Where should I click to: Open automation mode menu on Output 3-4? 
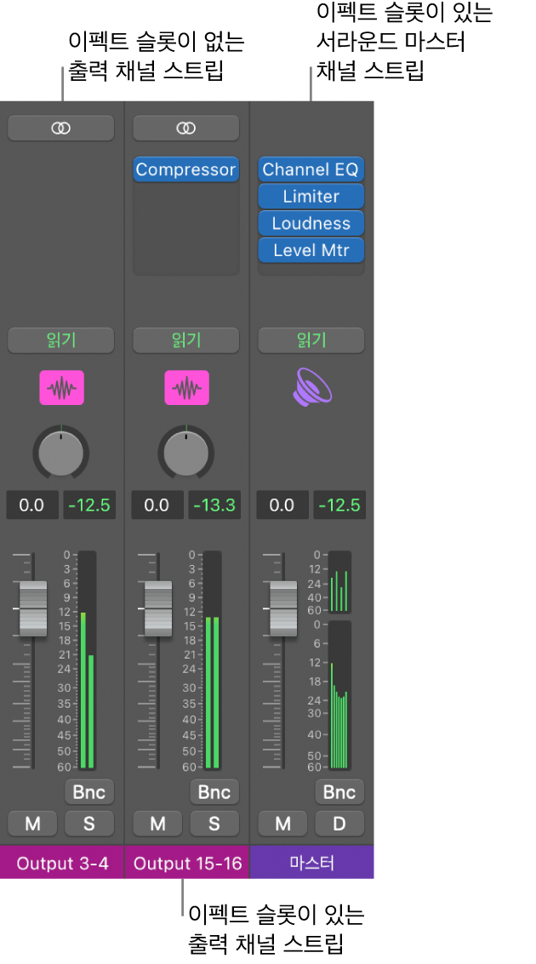[x=61, y=340]
